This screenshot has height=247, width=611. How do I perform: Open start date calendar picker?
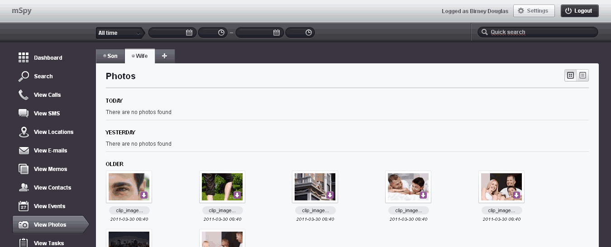(189, 33)
